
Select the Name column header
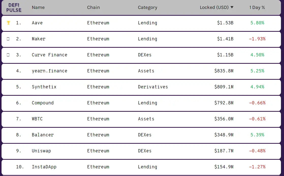(x=38, y=7)
